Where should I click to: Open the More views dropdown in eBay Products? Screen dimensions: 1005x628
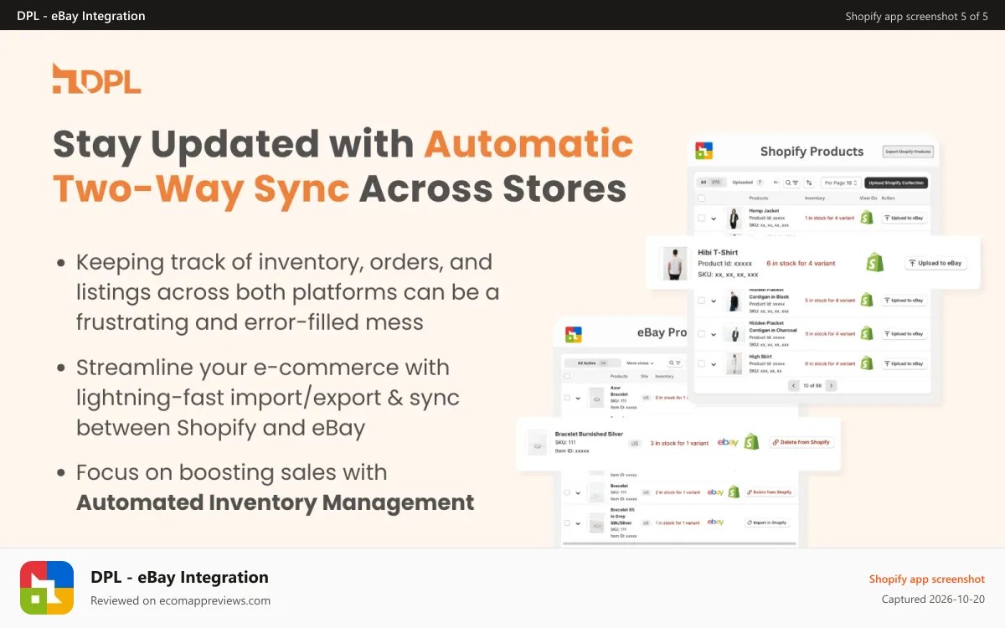(640, 363)
